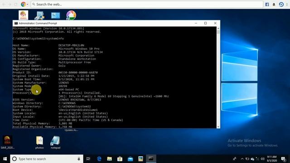Viewport: 290px width, 163px height.
Task: Click the "x64-based PC" system type value
Action: tap(69, 90)
